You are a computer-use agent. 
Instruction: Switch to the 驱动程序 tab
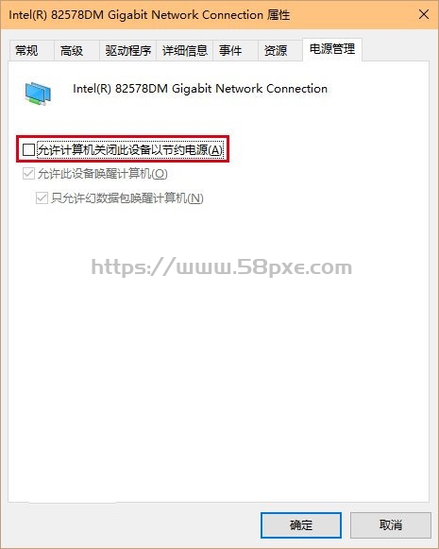pos(128,51)
